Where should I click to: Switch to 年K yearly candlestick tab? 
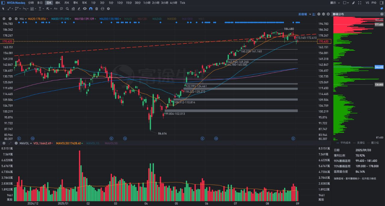[85, 3]
